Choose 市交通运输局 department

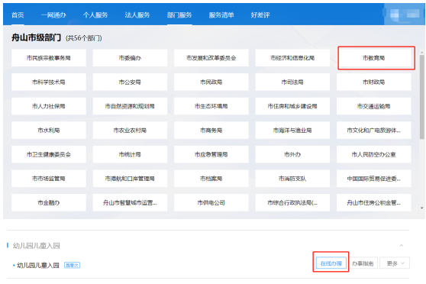(x=374, y=106)
